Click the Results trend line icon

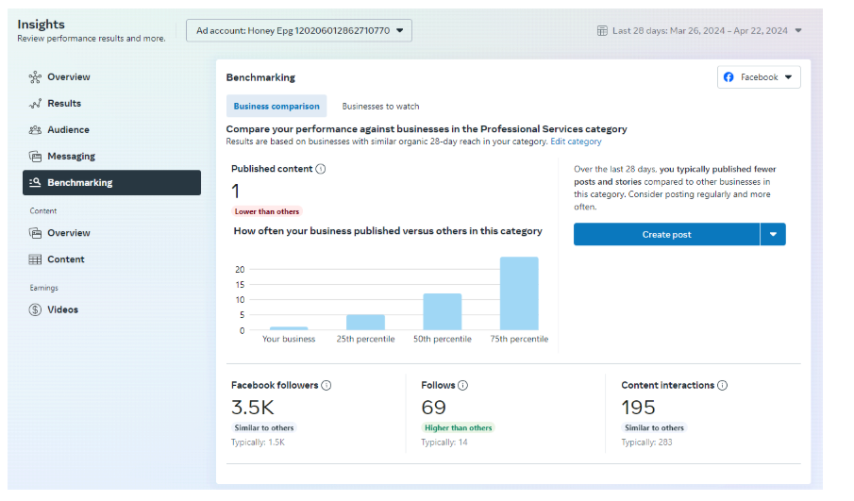tap(35, 104)
